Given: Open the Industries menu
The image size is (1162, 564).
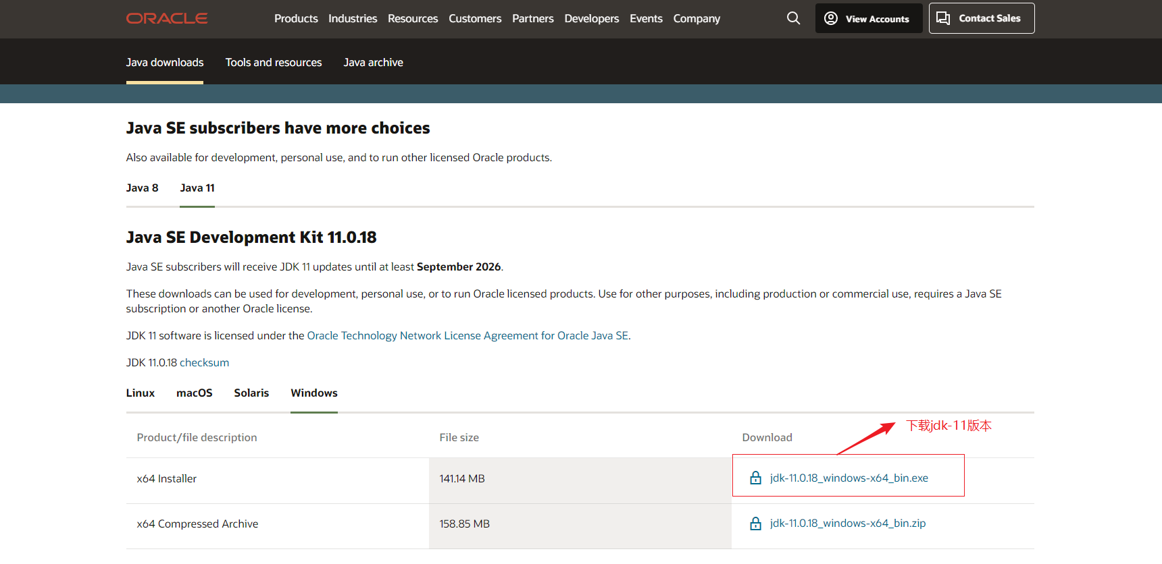Looking at the screenshot, I should coord(353,18).
